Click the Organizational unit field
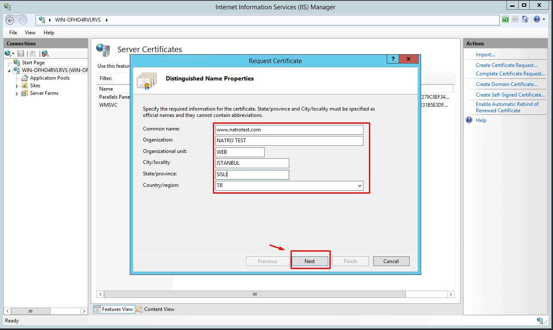Viewport: 553px width, 330px height. pos(240,152)
